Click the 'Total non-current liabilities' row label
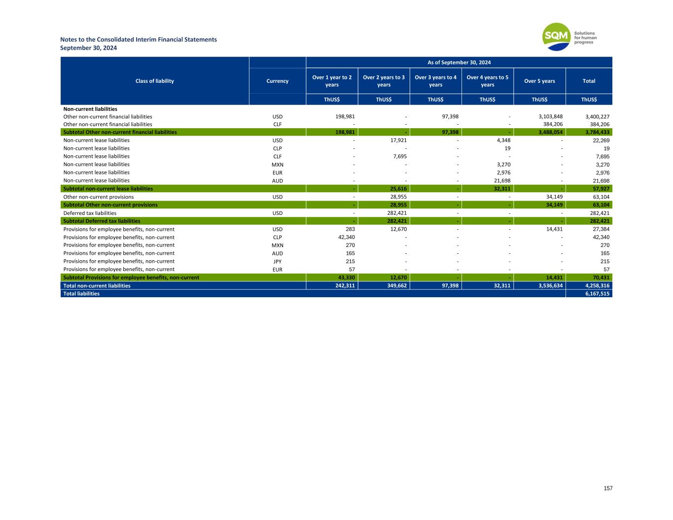The width and height of the screenshot is (673, 520). tap(97, 286)
